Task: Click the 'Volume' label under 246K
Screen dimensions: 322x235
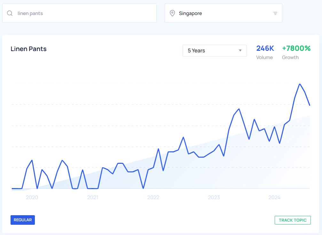Action: [x=264, y=57]
